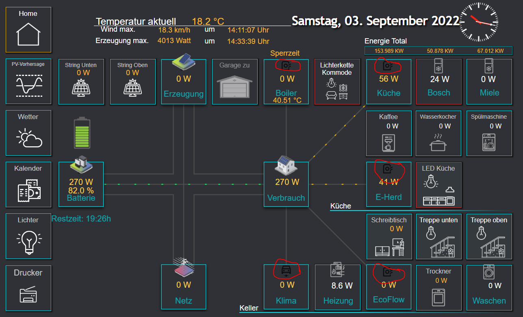Open the PV-Vorhersage forecast curve icon
This screenshot has height=317, width=523.
pyautogui.click(x=28, y=86)
